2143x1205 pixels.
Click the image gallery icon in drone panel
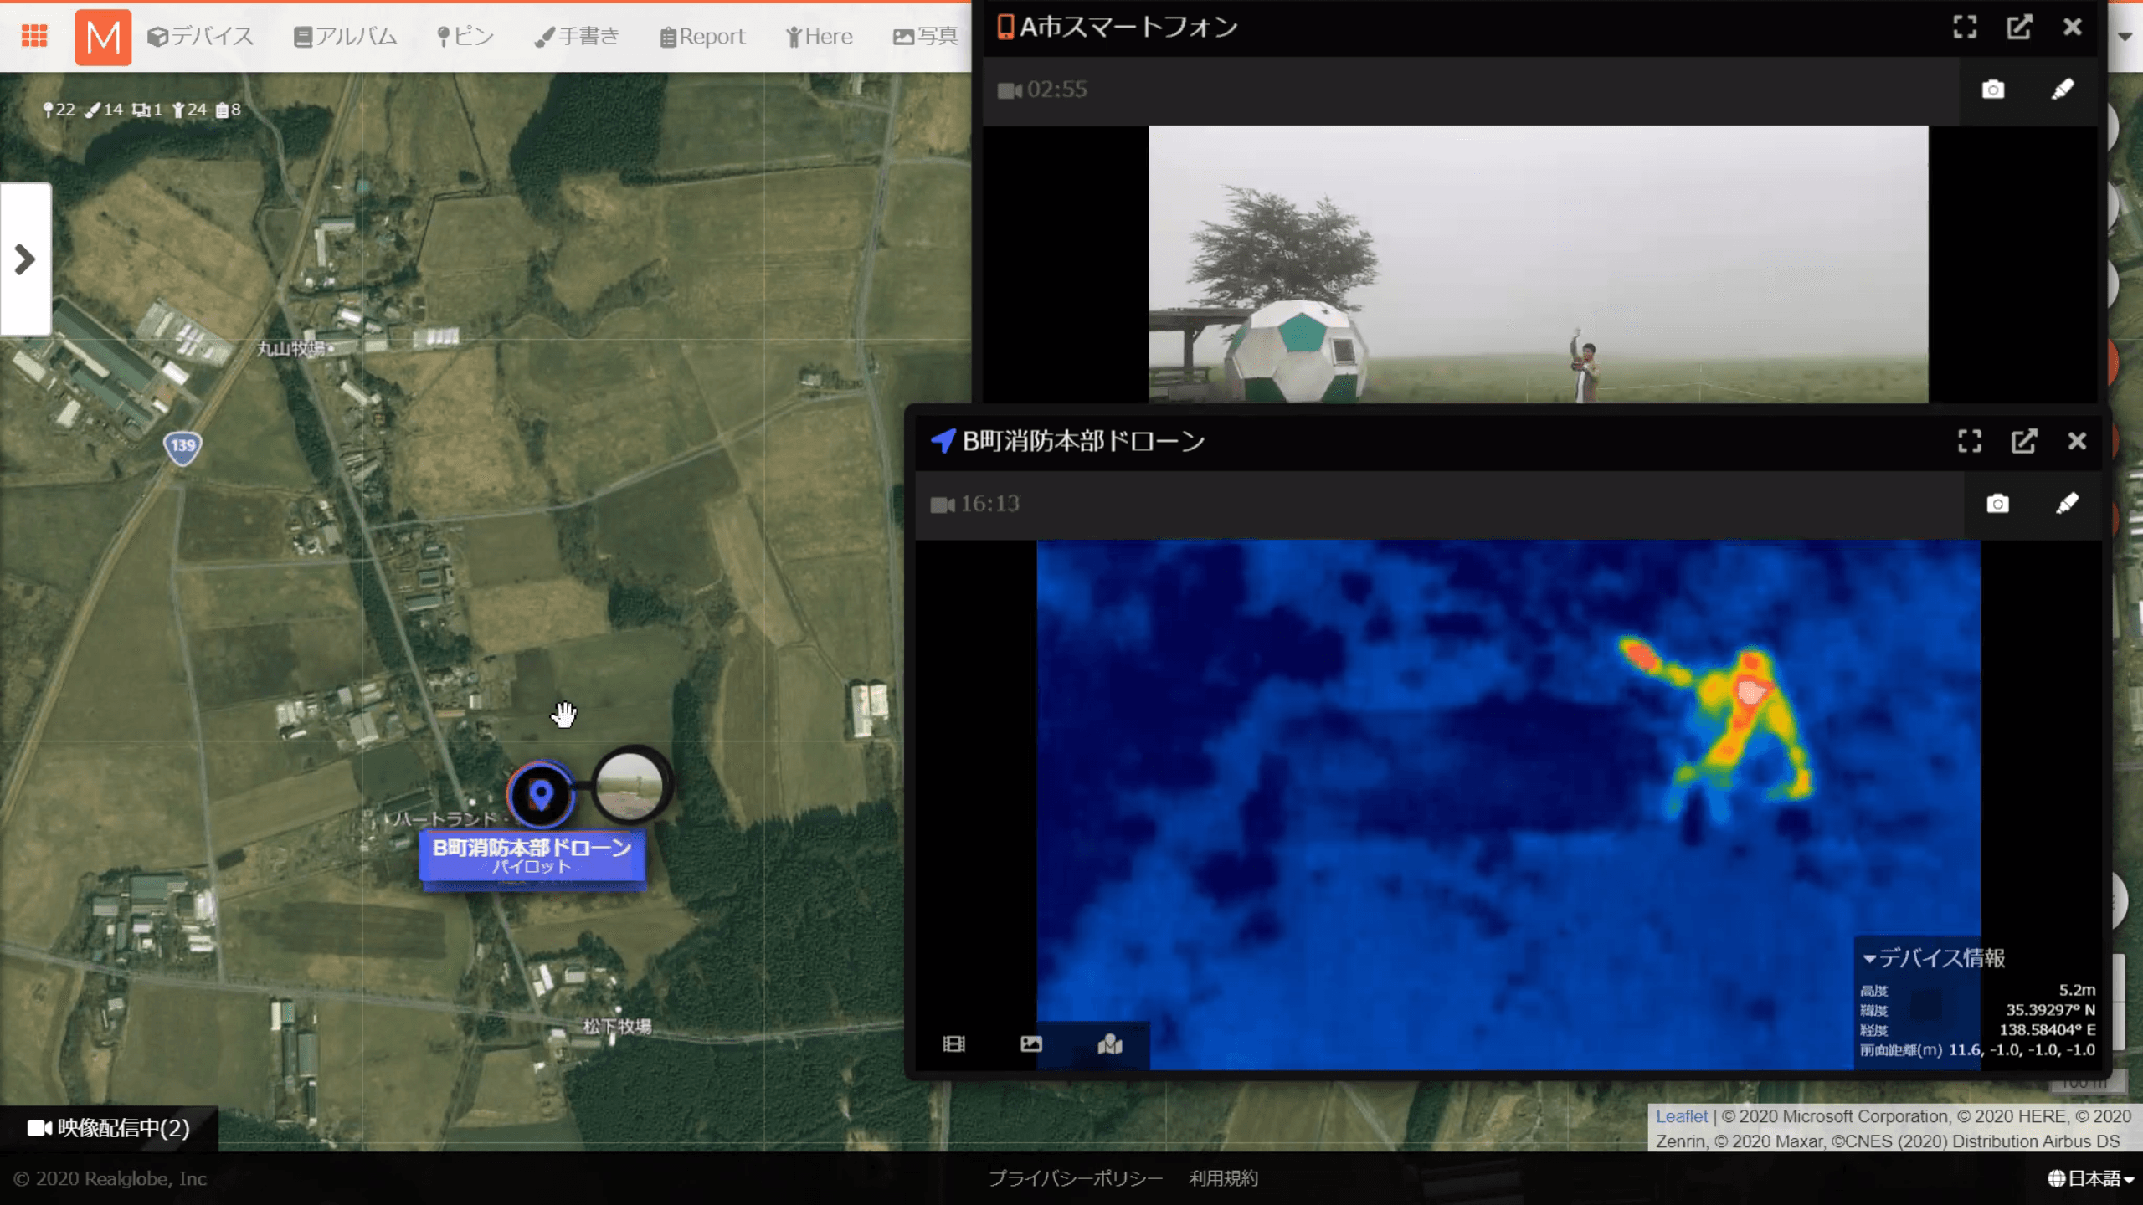[x=1030, y=1044]
